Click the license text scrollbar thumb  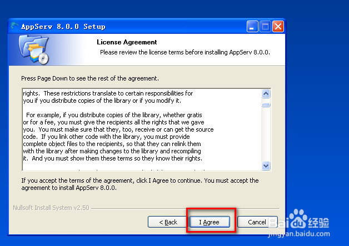click(266, 105)
